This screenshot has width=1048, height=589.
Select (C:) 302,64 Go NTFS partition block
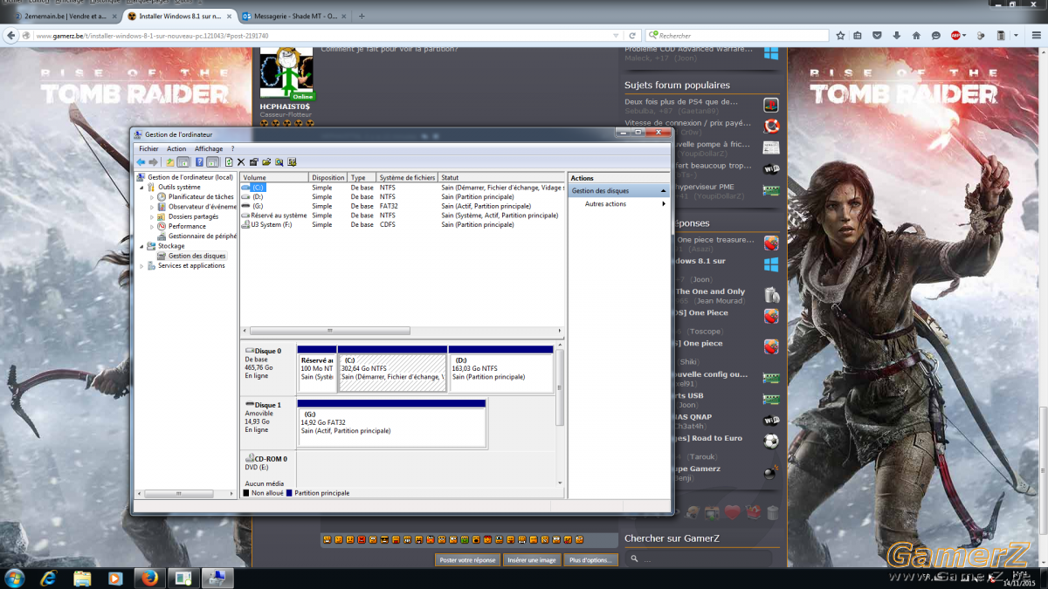(x=392, y=369)
